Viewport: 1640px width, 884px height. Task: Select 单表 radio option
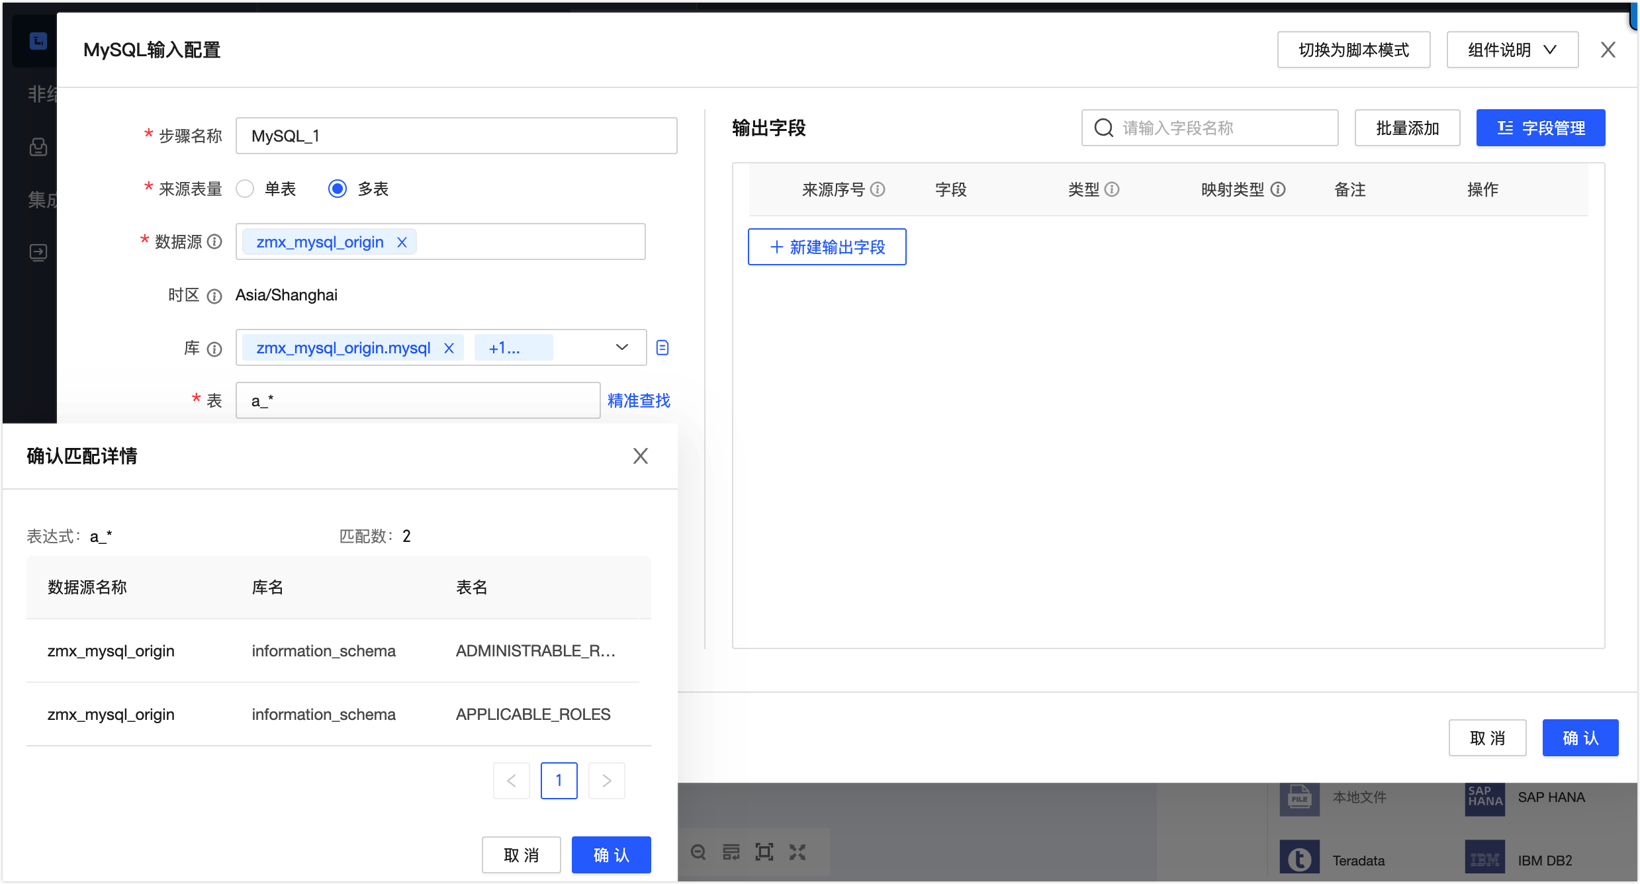246,189
